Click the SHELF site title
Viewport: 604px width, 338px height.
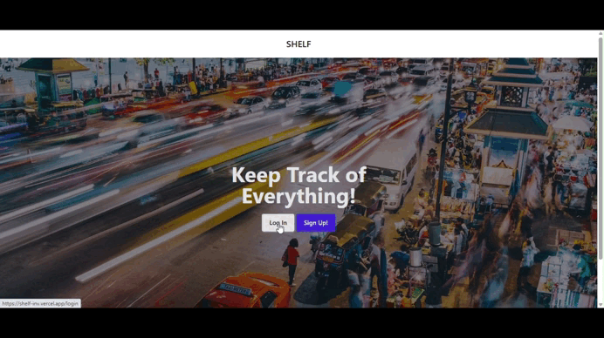click(299, 44)
